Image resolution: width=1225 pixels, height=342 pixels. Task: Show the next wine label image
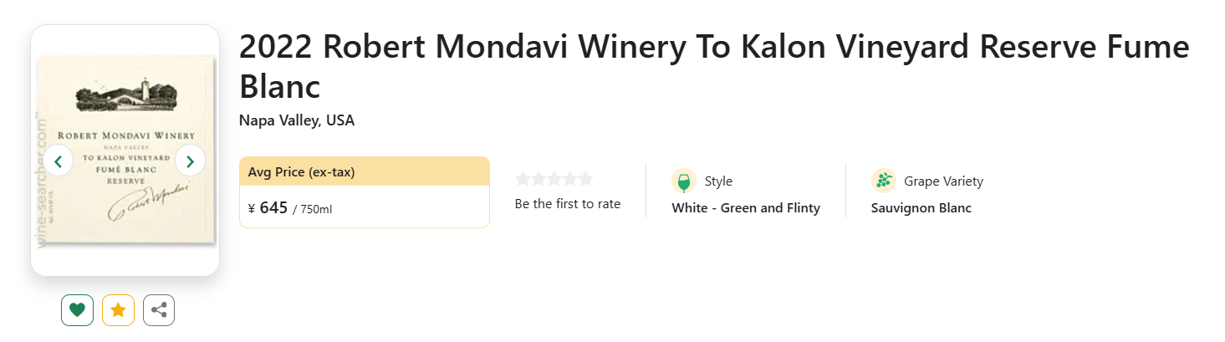[191, 161]
